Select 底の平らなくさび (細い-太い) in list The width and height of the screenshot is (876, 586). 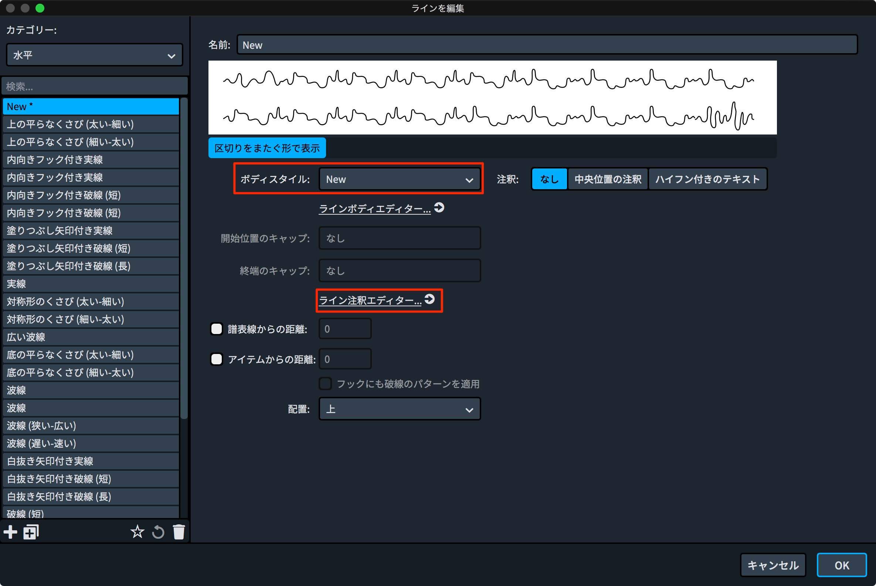click(x=91, y=372)
